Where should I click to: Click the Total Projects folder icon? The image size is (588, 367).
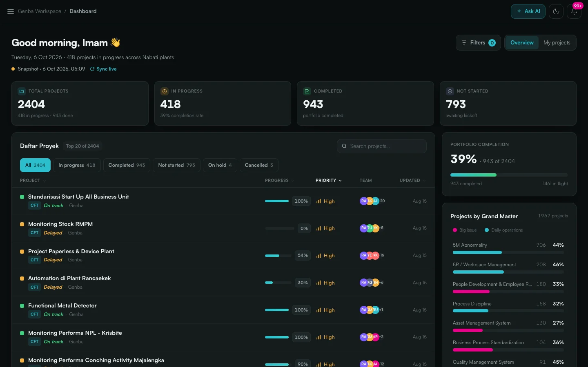[22, 91]
